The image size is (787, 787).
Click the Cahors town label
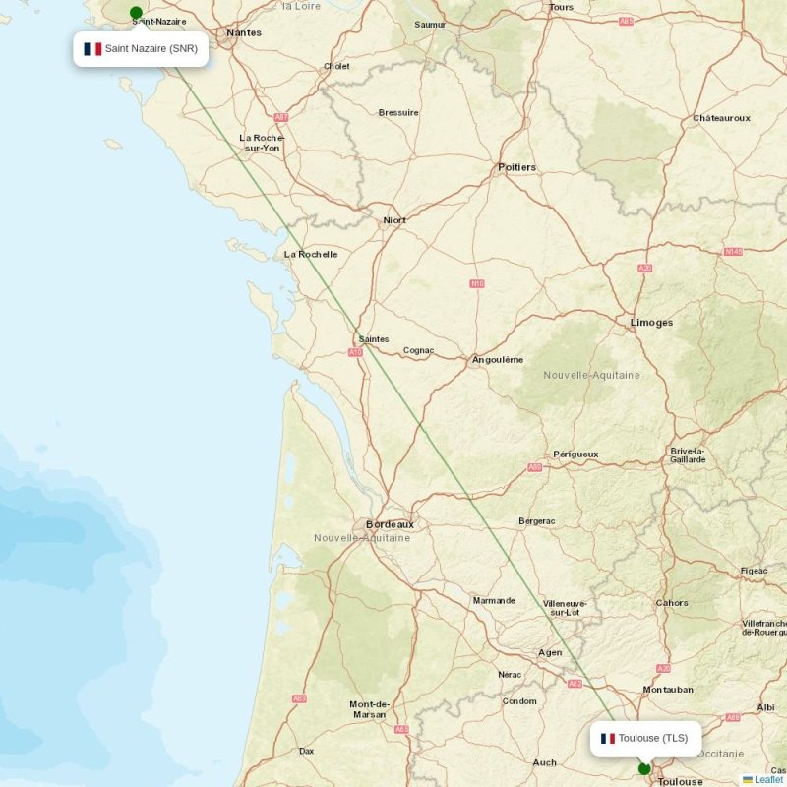672,603
